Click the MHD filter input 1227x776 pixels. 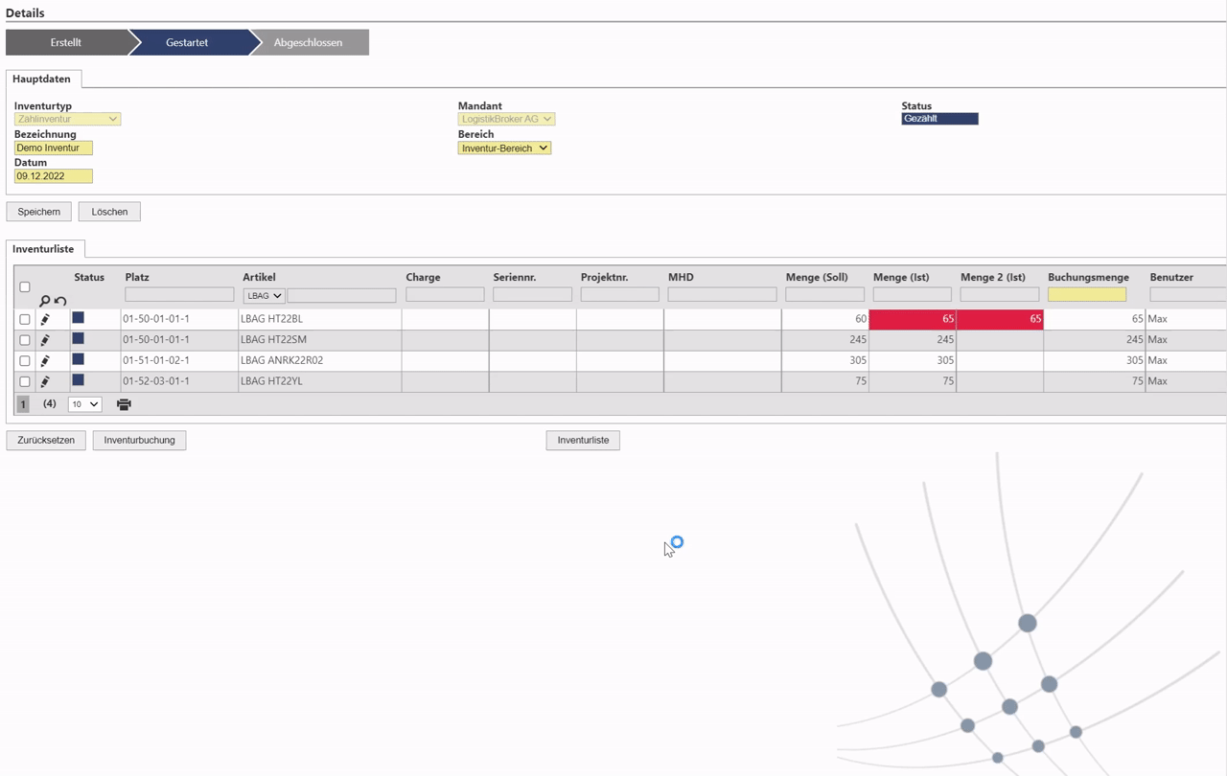pyautogui.click(x=722, y=295)
